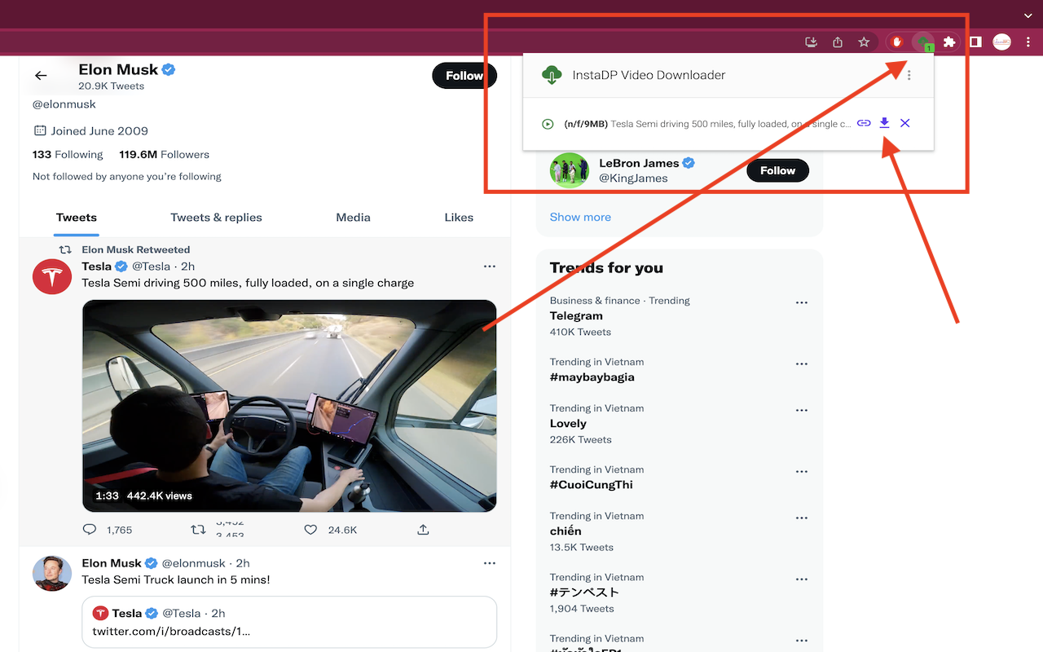
Task: Open Tesla's profile picture on tweet
Action: pos(52,278)
